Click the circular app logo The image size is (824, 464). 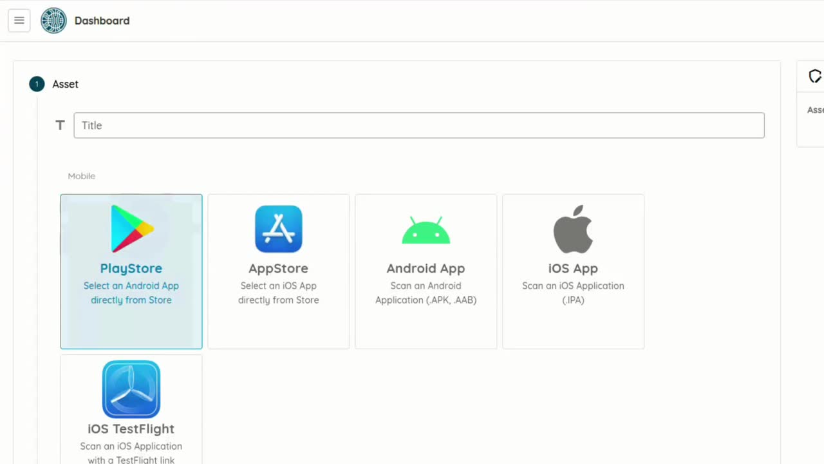pyautogui.click(x=53, y=21)
